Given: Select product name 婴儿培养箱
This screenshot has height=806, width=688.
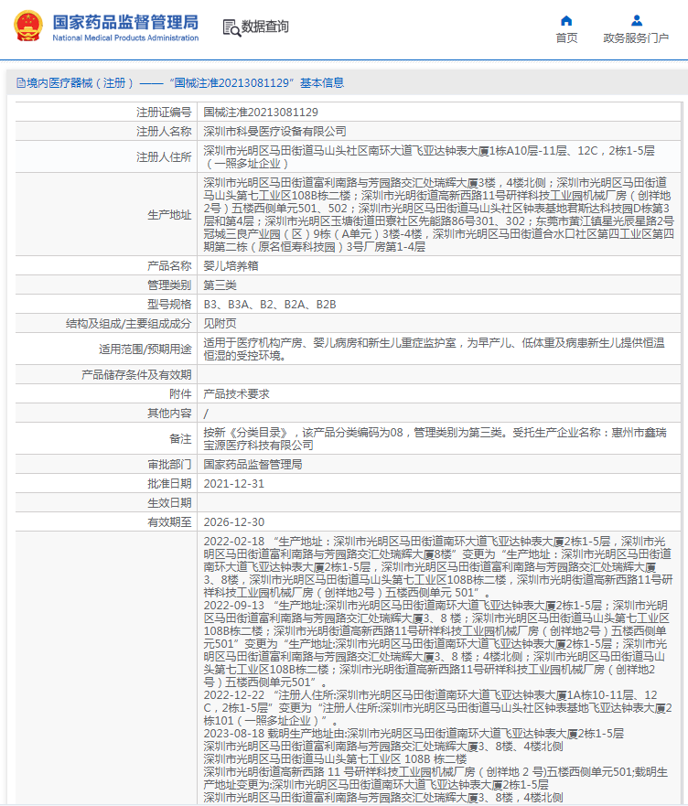Looking at the screenshot, I should click(231, 265).
